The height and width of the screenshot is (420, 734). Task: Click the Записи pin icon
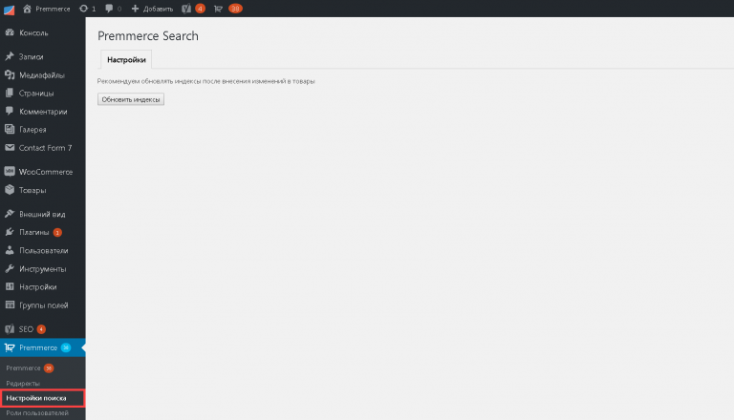tap(10, 56)
